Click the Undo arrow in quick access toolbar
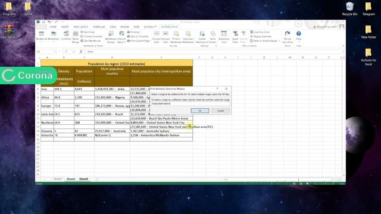Screen dimensions: 381x214 click(x=49, y=22)
